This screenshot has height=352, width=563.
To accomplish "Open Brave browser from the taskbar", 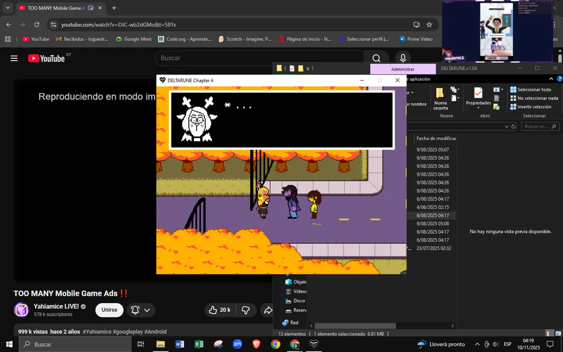I will click(x=256, y=344).
